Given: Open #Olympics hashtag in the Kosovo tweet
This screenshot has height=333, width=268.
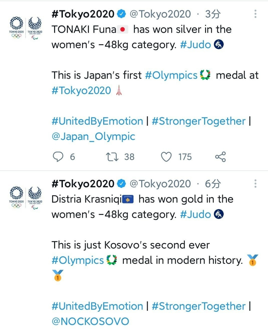Looking at the screenshot, I should pos(78,260).
